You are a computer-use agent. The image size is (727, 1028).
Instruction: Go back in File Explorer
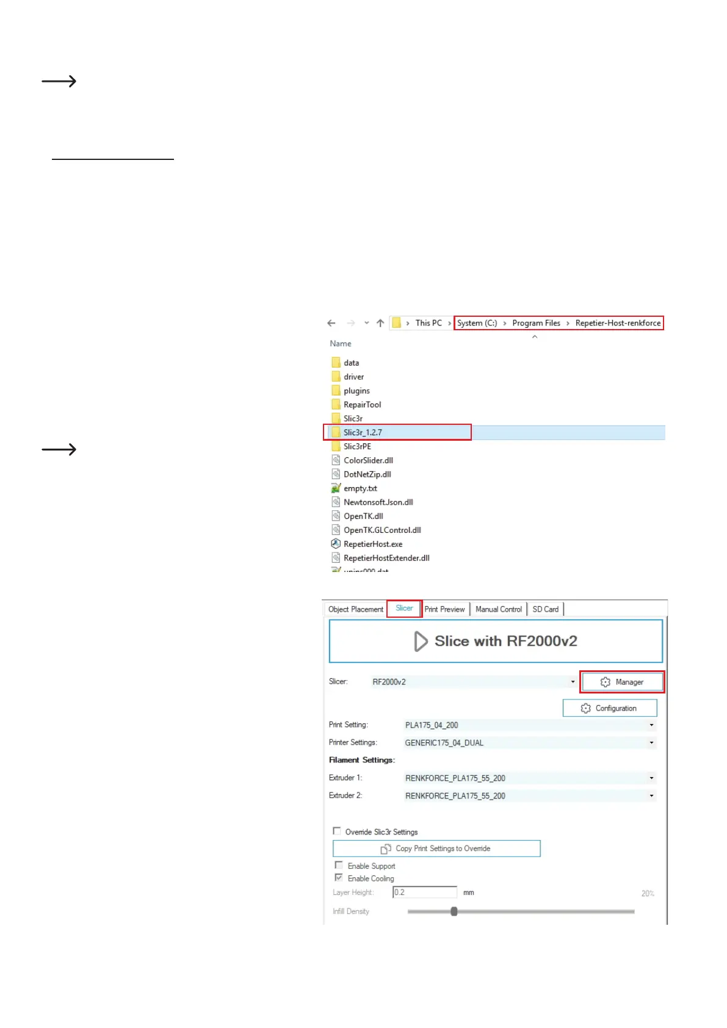331,323
